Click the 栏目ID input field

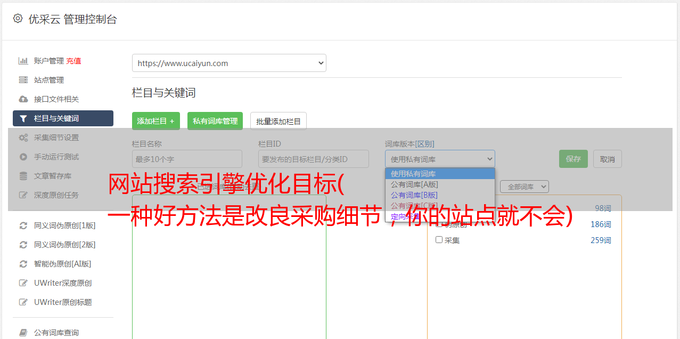click(x=314, y=159)
